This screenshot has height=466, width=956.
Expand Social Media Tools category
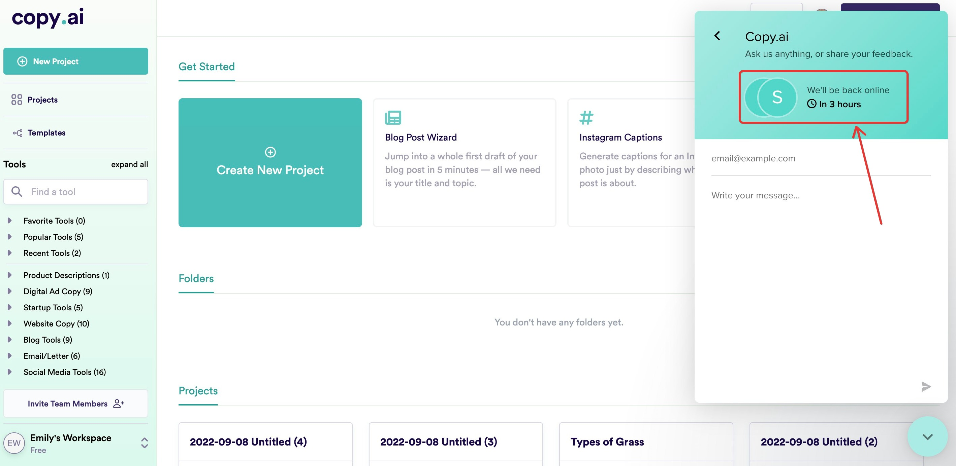(10, 372)
